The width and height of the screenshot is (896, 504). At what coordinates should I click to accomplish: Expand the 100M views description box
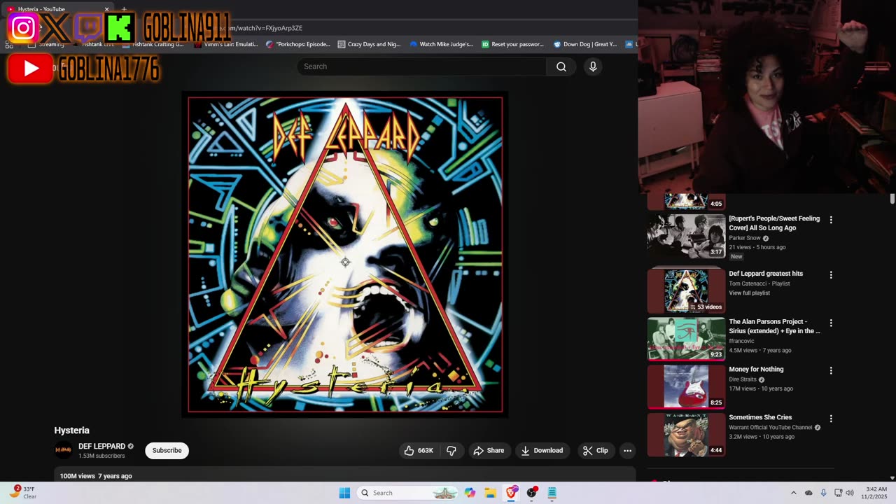pos(345,475)
